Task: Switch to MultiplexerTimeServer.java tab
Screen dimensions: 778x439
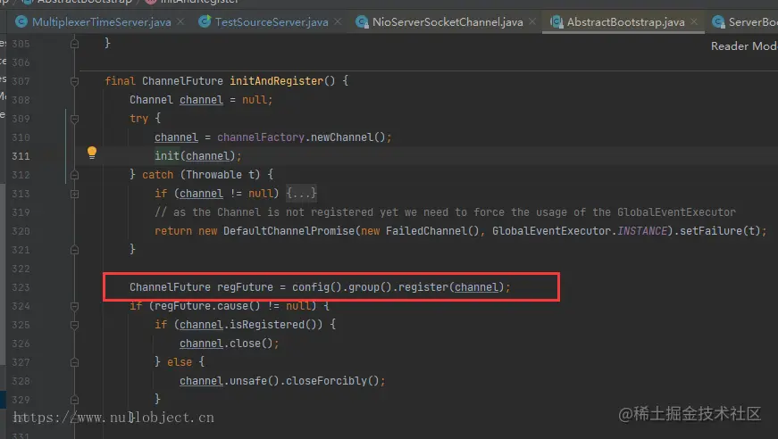Action: [x=101, y=21]
